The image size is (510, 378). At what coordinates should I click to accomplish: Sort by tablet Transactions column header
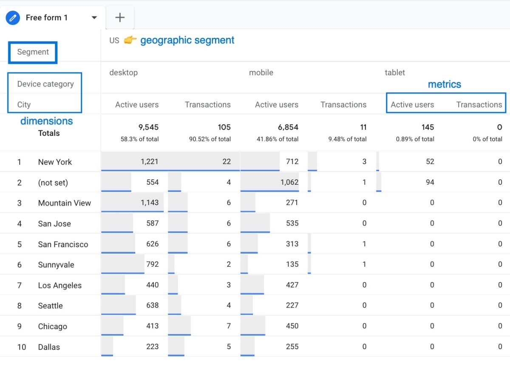479,104
